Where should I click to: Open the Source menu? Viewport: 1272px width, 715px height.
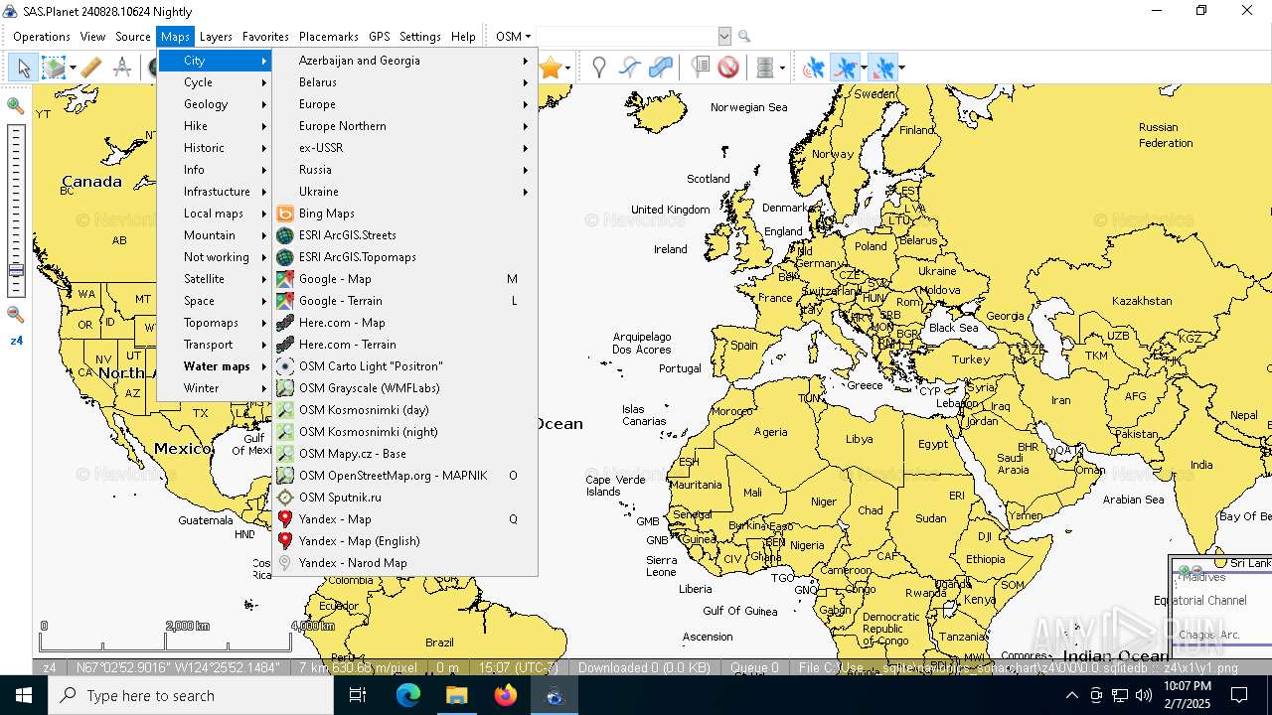pos(133,36)
